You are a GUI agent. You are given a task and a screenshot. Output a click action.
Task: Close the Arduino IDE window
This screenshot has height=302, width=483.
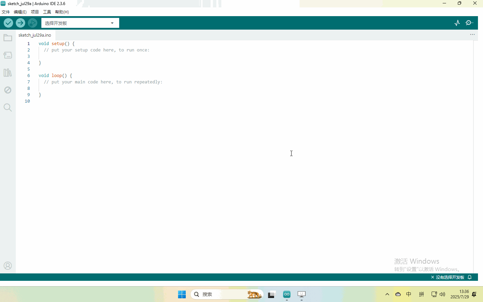pos(475,3)
